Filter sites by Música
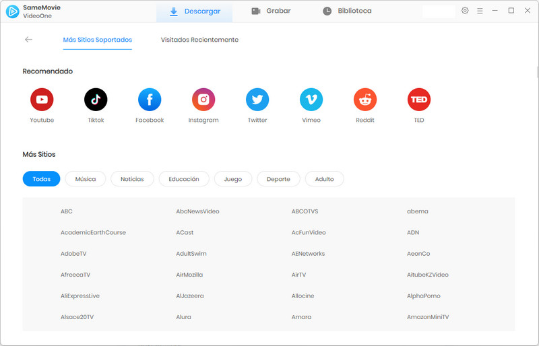 point(86,179)
